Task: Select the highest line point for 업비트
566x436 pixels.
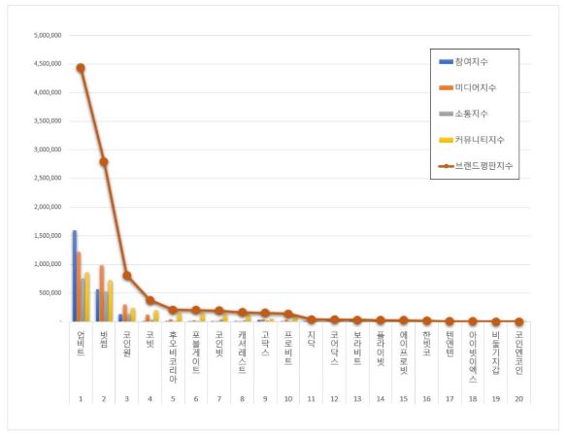Action: pos(81,68)
